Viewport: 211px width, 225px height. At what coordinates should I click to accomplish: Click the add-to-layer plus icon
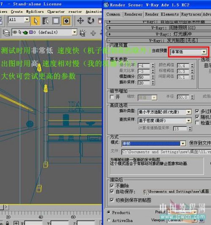(93, 33)
